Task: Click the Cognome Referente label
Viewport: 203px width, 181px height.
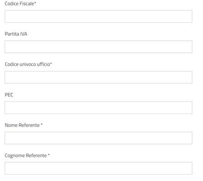Action: pos(26,155)
